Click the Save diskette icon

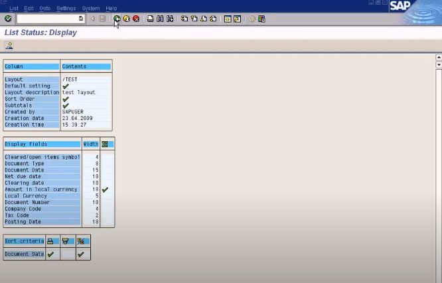[102, 19]
